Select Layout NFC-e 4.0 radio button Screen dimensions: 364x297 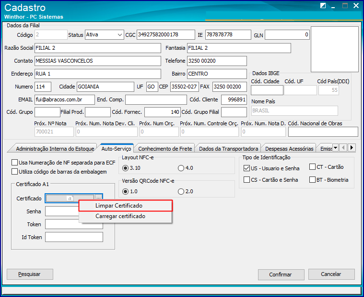click(181, 168)
